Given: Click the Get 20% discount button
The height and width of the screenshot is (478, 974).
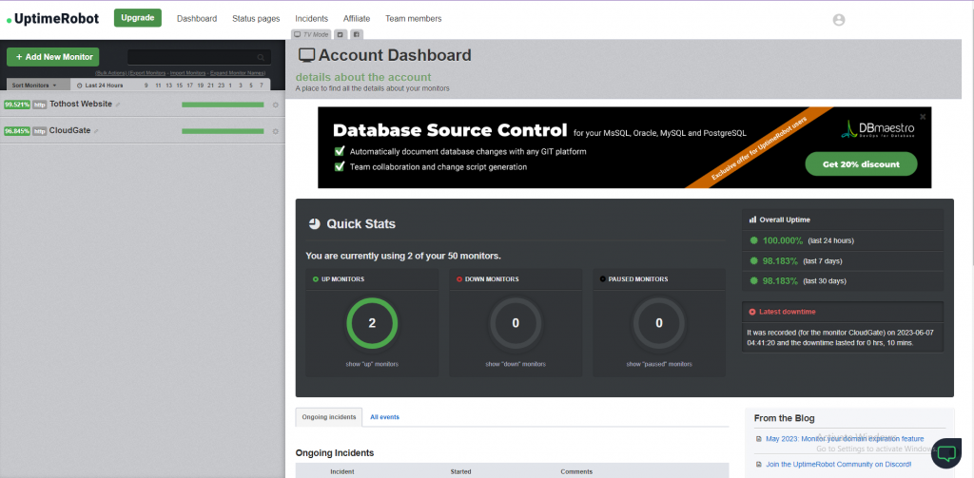Looking at the screenshot, I should (861, 164).
